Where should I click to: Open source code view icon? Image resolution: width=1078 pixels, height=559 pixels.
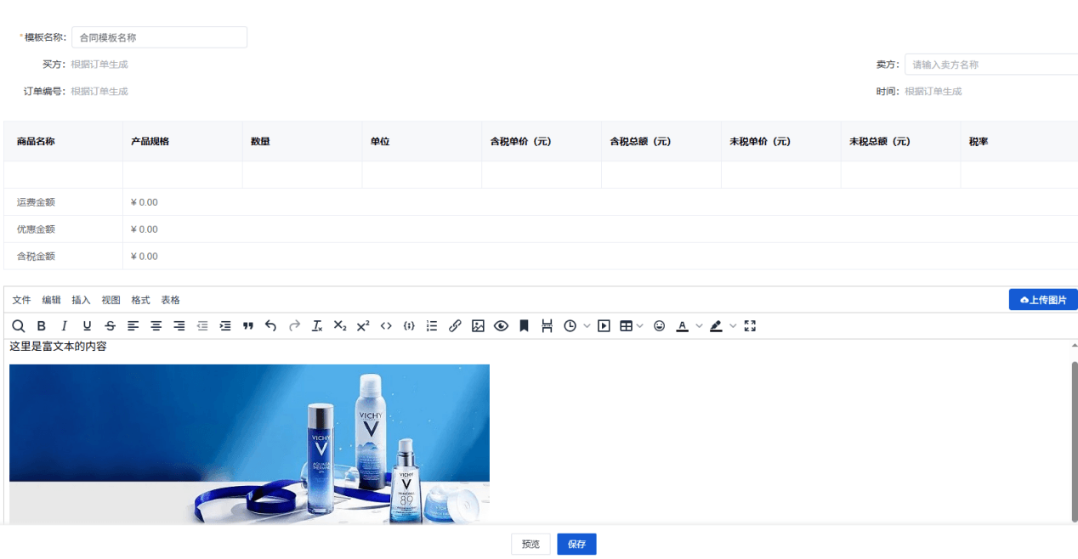click(386, 325)
